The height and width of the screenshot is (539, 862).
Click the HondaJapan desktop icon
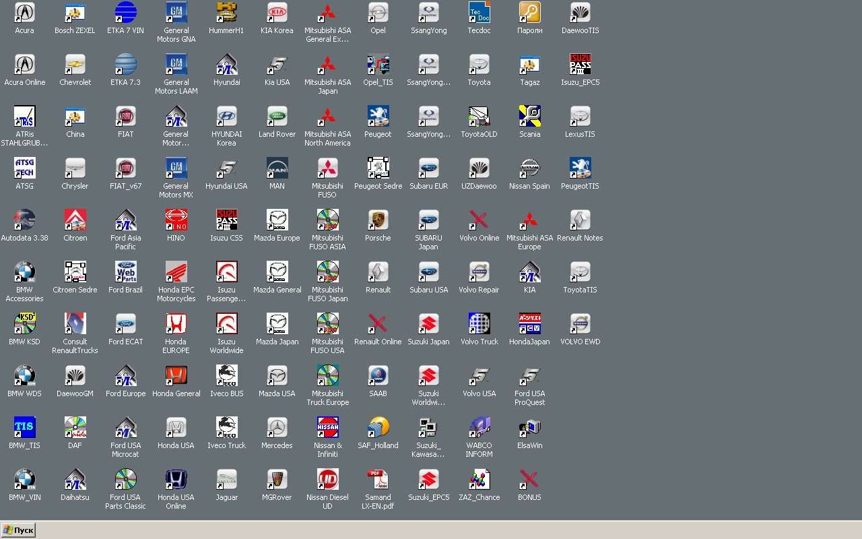pyautogui.click(x=529, y=323)
